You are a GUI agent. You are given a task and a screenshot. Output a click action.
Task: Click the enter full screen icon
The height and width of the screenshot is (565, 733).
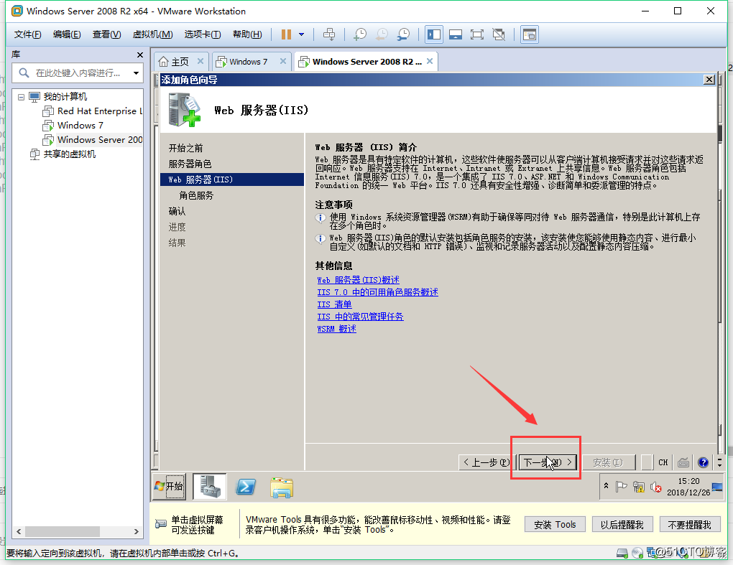[x=477, y=34]
